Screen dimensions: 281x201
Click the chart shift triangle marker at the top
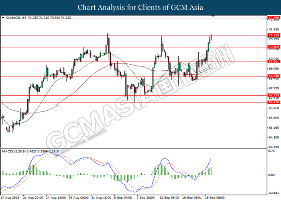(x=213, y=16)
